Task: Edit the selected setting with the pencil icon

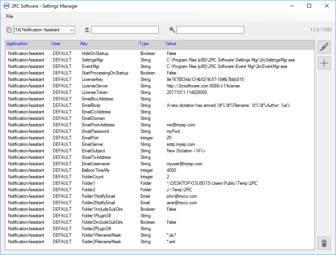Action: (x=324, y=47)
